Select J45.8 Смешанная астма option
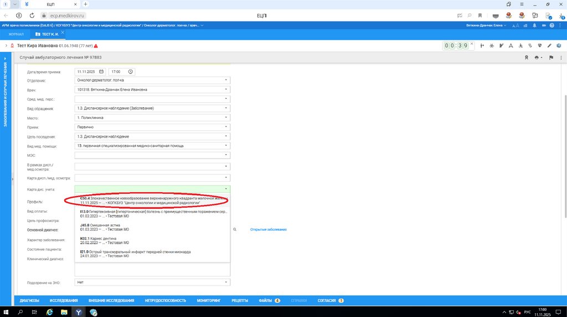 point(152,227)
